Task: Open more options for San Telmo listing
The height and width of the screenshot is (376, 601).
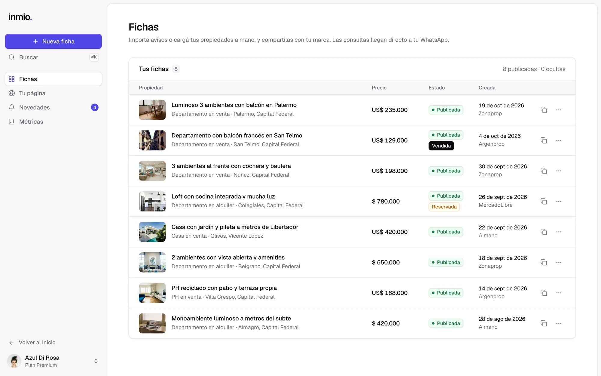Action: [x=559, y=140]
